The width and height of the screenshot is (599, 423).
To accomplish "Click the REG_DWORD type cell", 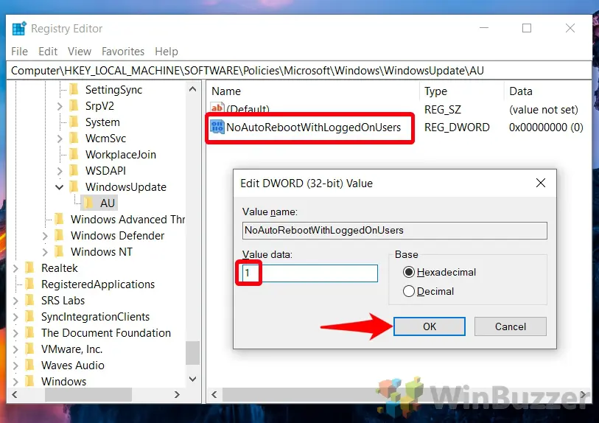I will [x=457, y=127].
